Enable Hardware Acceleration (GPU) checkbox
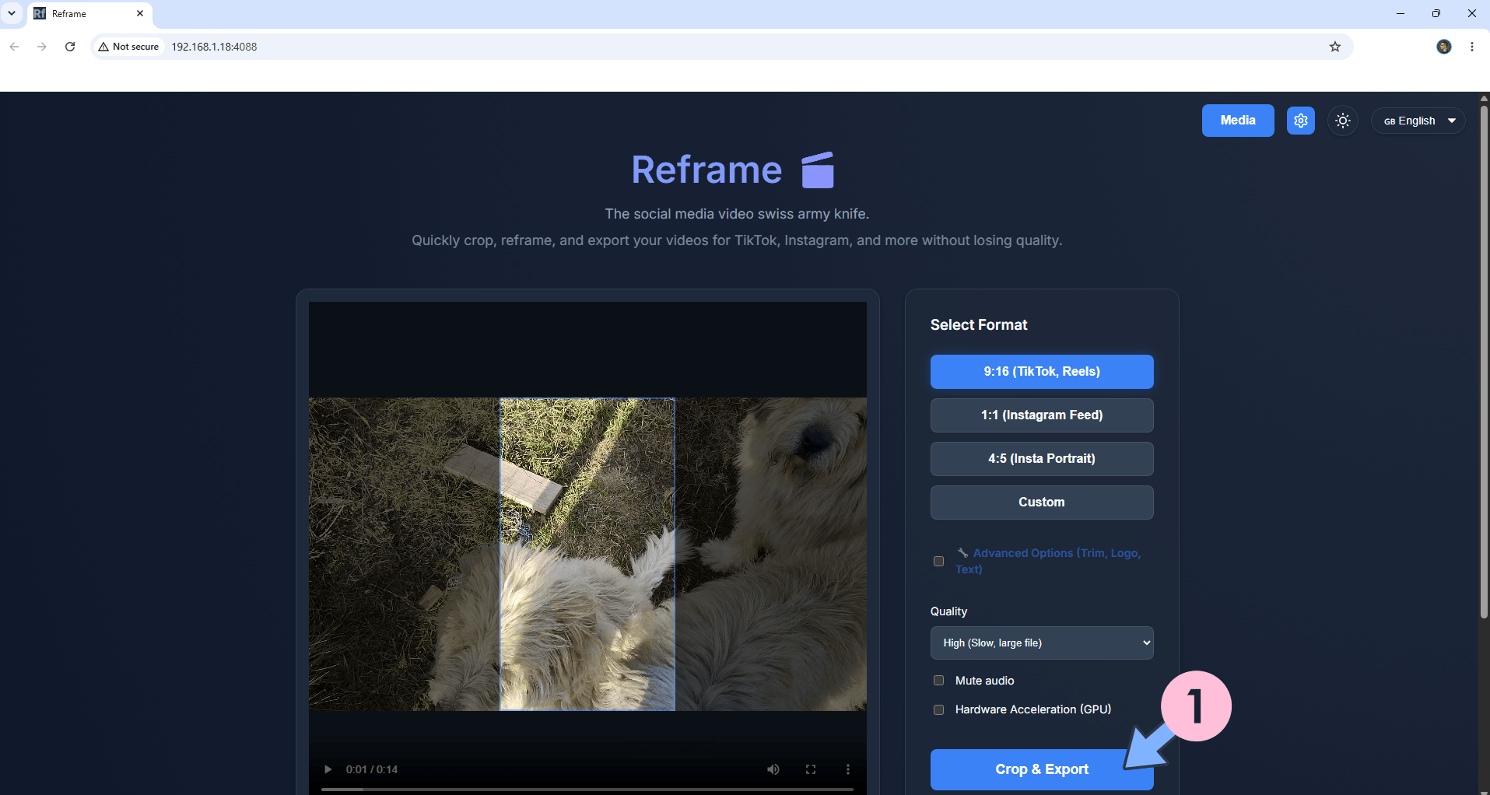Screen dimensions: 1490x795 (x=938, y=709)
